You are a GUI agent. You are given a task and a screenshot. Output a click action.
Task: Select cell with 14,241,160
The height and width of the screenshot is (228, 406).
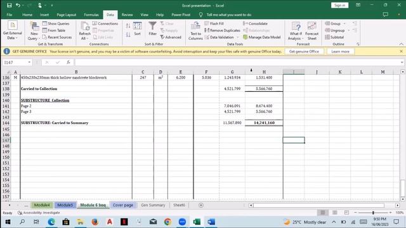264,123
